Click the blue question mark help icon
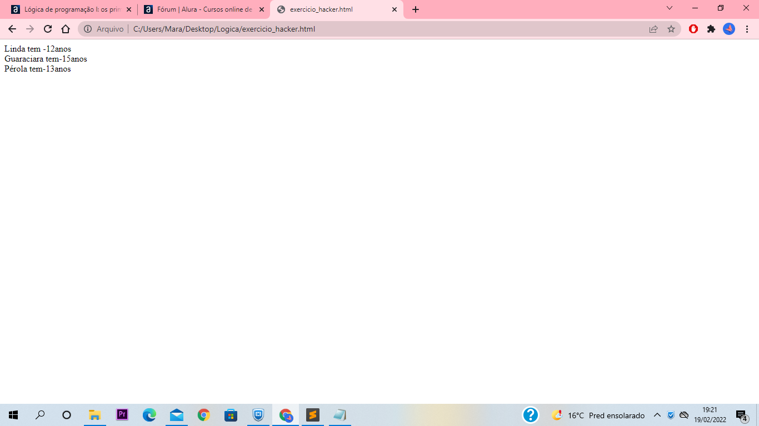Image resolution: width=759 pixels, height=426 pixels. (x=531, y=415)
